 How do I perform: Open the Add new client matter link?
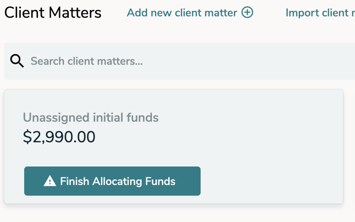[182, 12]
